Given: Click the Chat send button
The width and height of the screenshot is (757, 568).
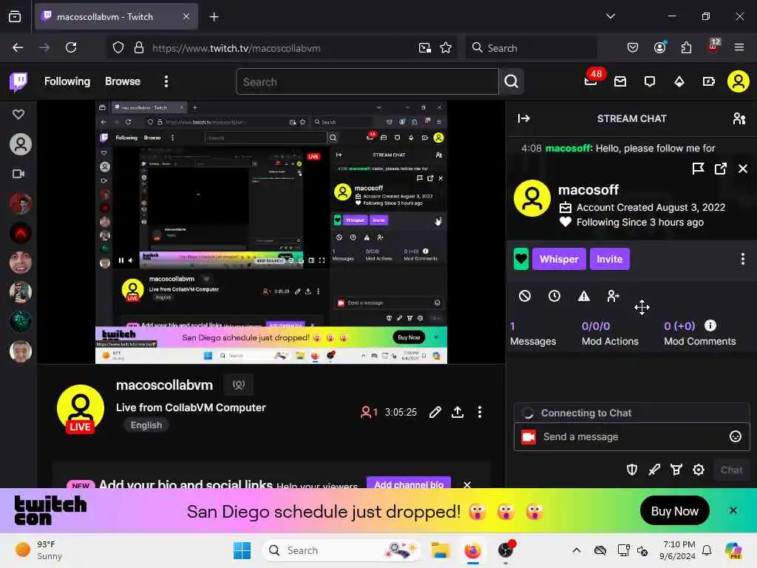Looking at the screenshot, I should 731,470.
